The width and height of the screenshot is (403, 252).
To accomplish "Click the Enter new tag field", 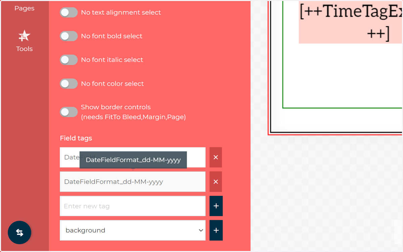I will point(133,206).
